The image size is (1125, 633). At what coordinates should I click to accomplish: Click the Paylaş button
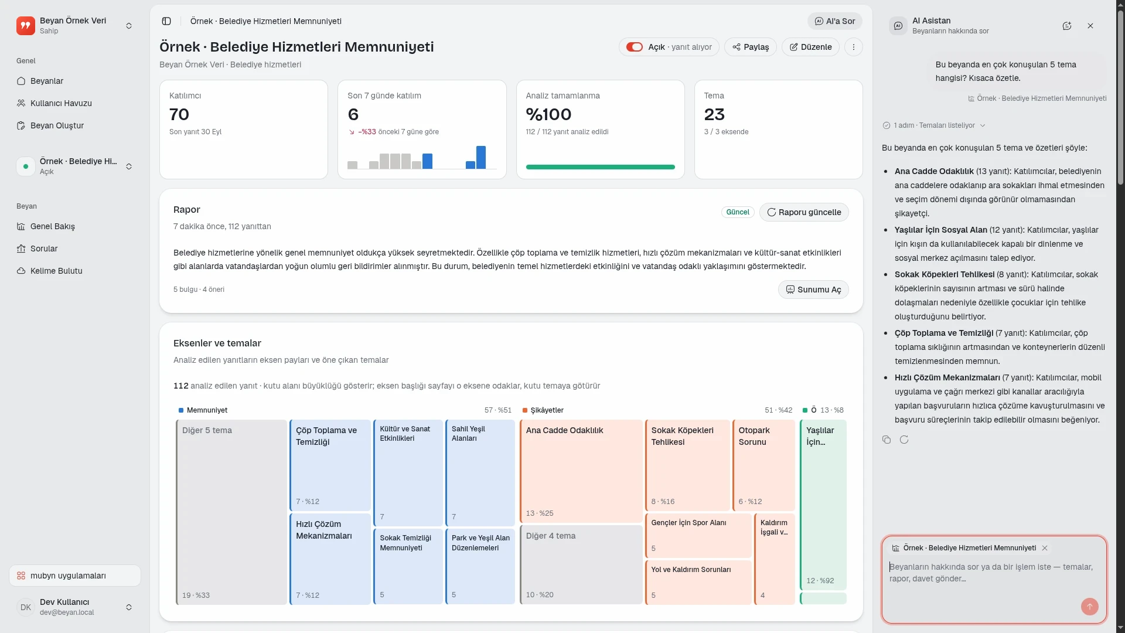coord(751,47)
